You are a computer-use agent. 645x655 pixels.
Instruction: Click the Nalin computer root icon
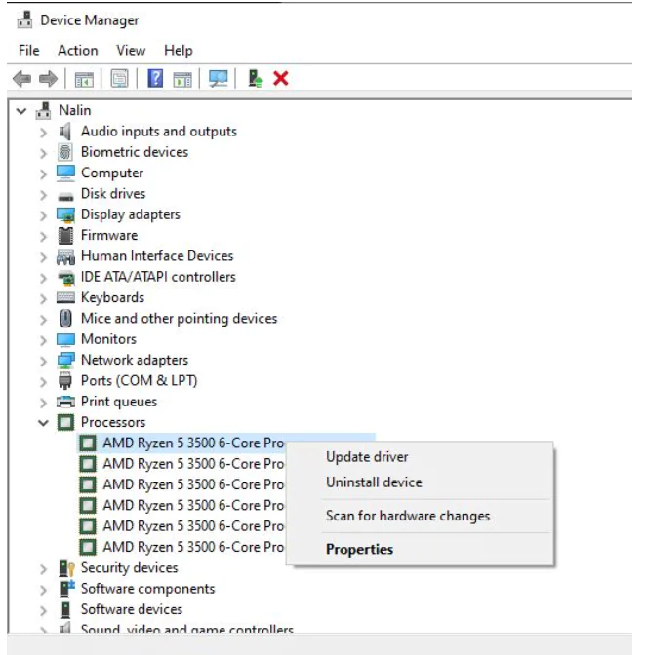click(44, 110)
